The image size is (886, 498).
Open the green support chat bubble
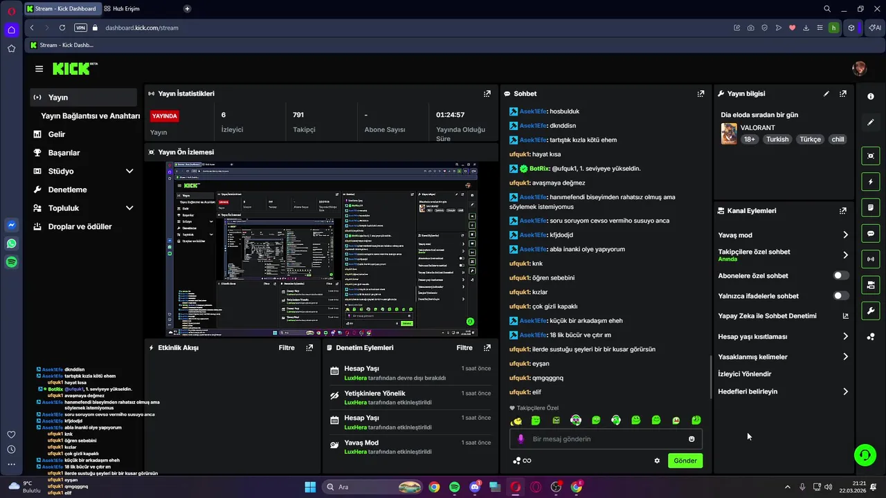tap(865, 454)
